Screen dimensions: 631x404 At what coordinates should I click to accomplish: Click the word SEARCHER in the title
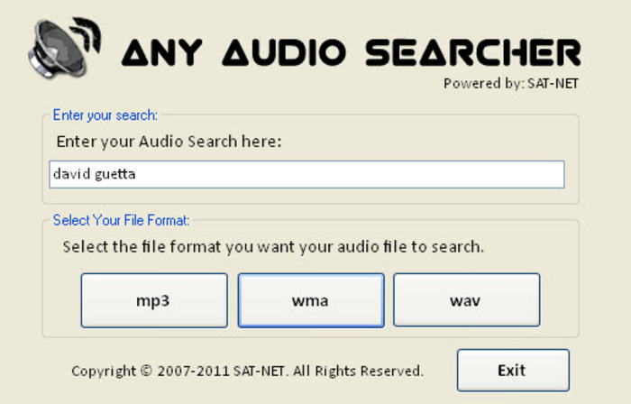[x=473, y=52]
